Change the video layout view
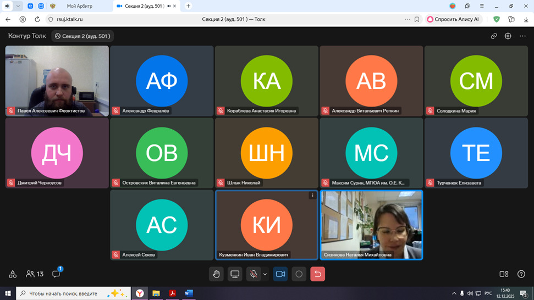534x300 pixels. [x=504, y=274]
